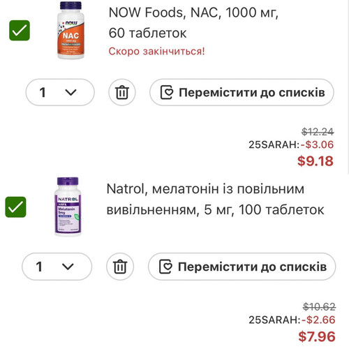Image resolution: width=349 pixels, height=349 pixels.
Task: Click heart-list icon in melatonin move button
Action: pos(165,267)
